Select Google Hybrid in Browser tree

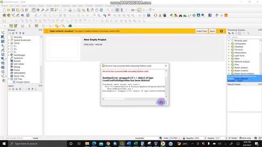[x=23, y=82]
